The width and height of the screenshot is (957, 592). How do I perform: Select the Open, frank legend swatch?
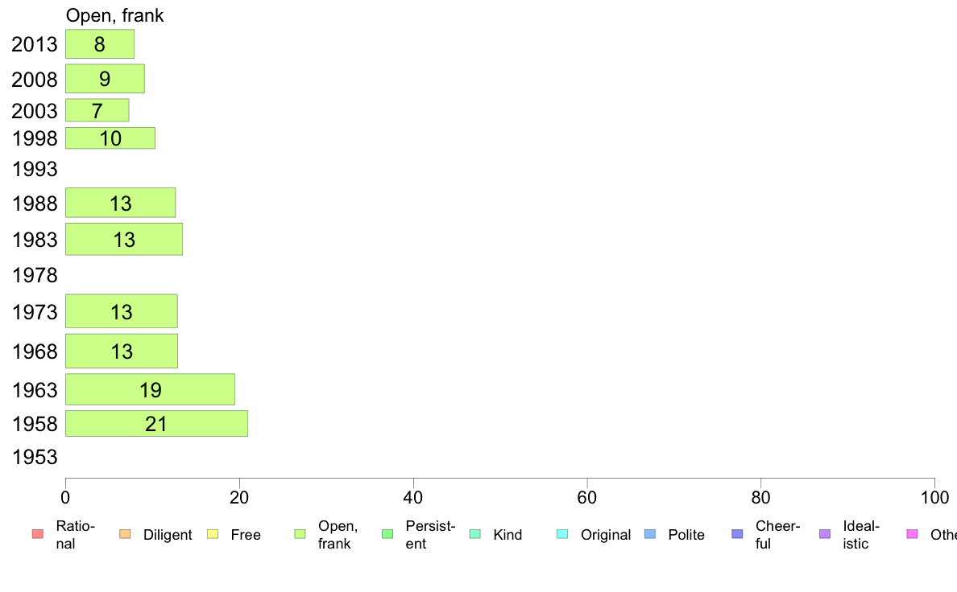coord(300,534)
